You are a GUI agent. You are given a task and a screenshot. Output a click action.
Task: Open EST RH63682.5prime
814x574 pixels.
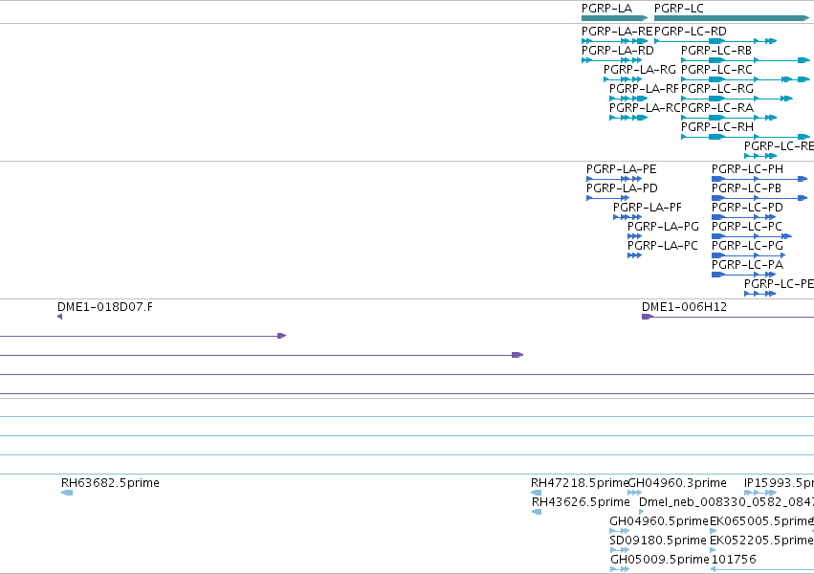[x=67, y=493]
